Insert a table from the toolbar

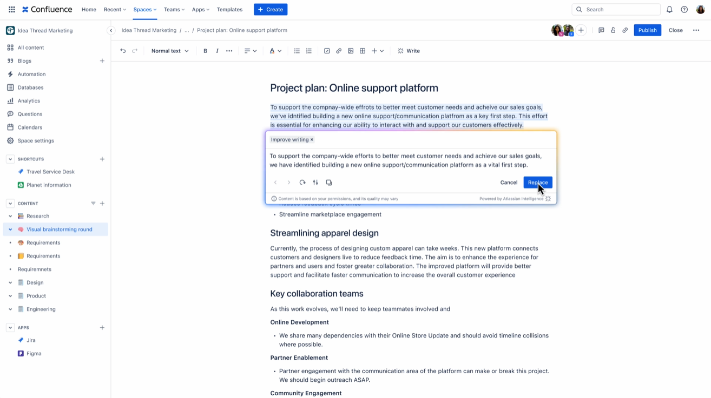tap(363, 51)
